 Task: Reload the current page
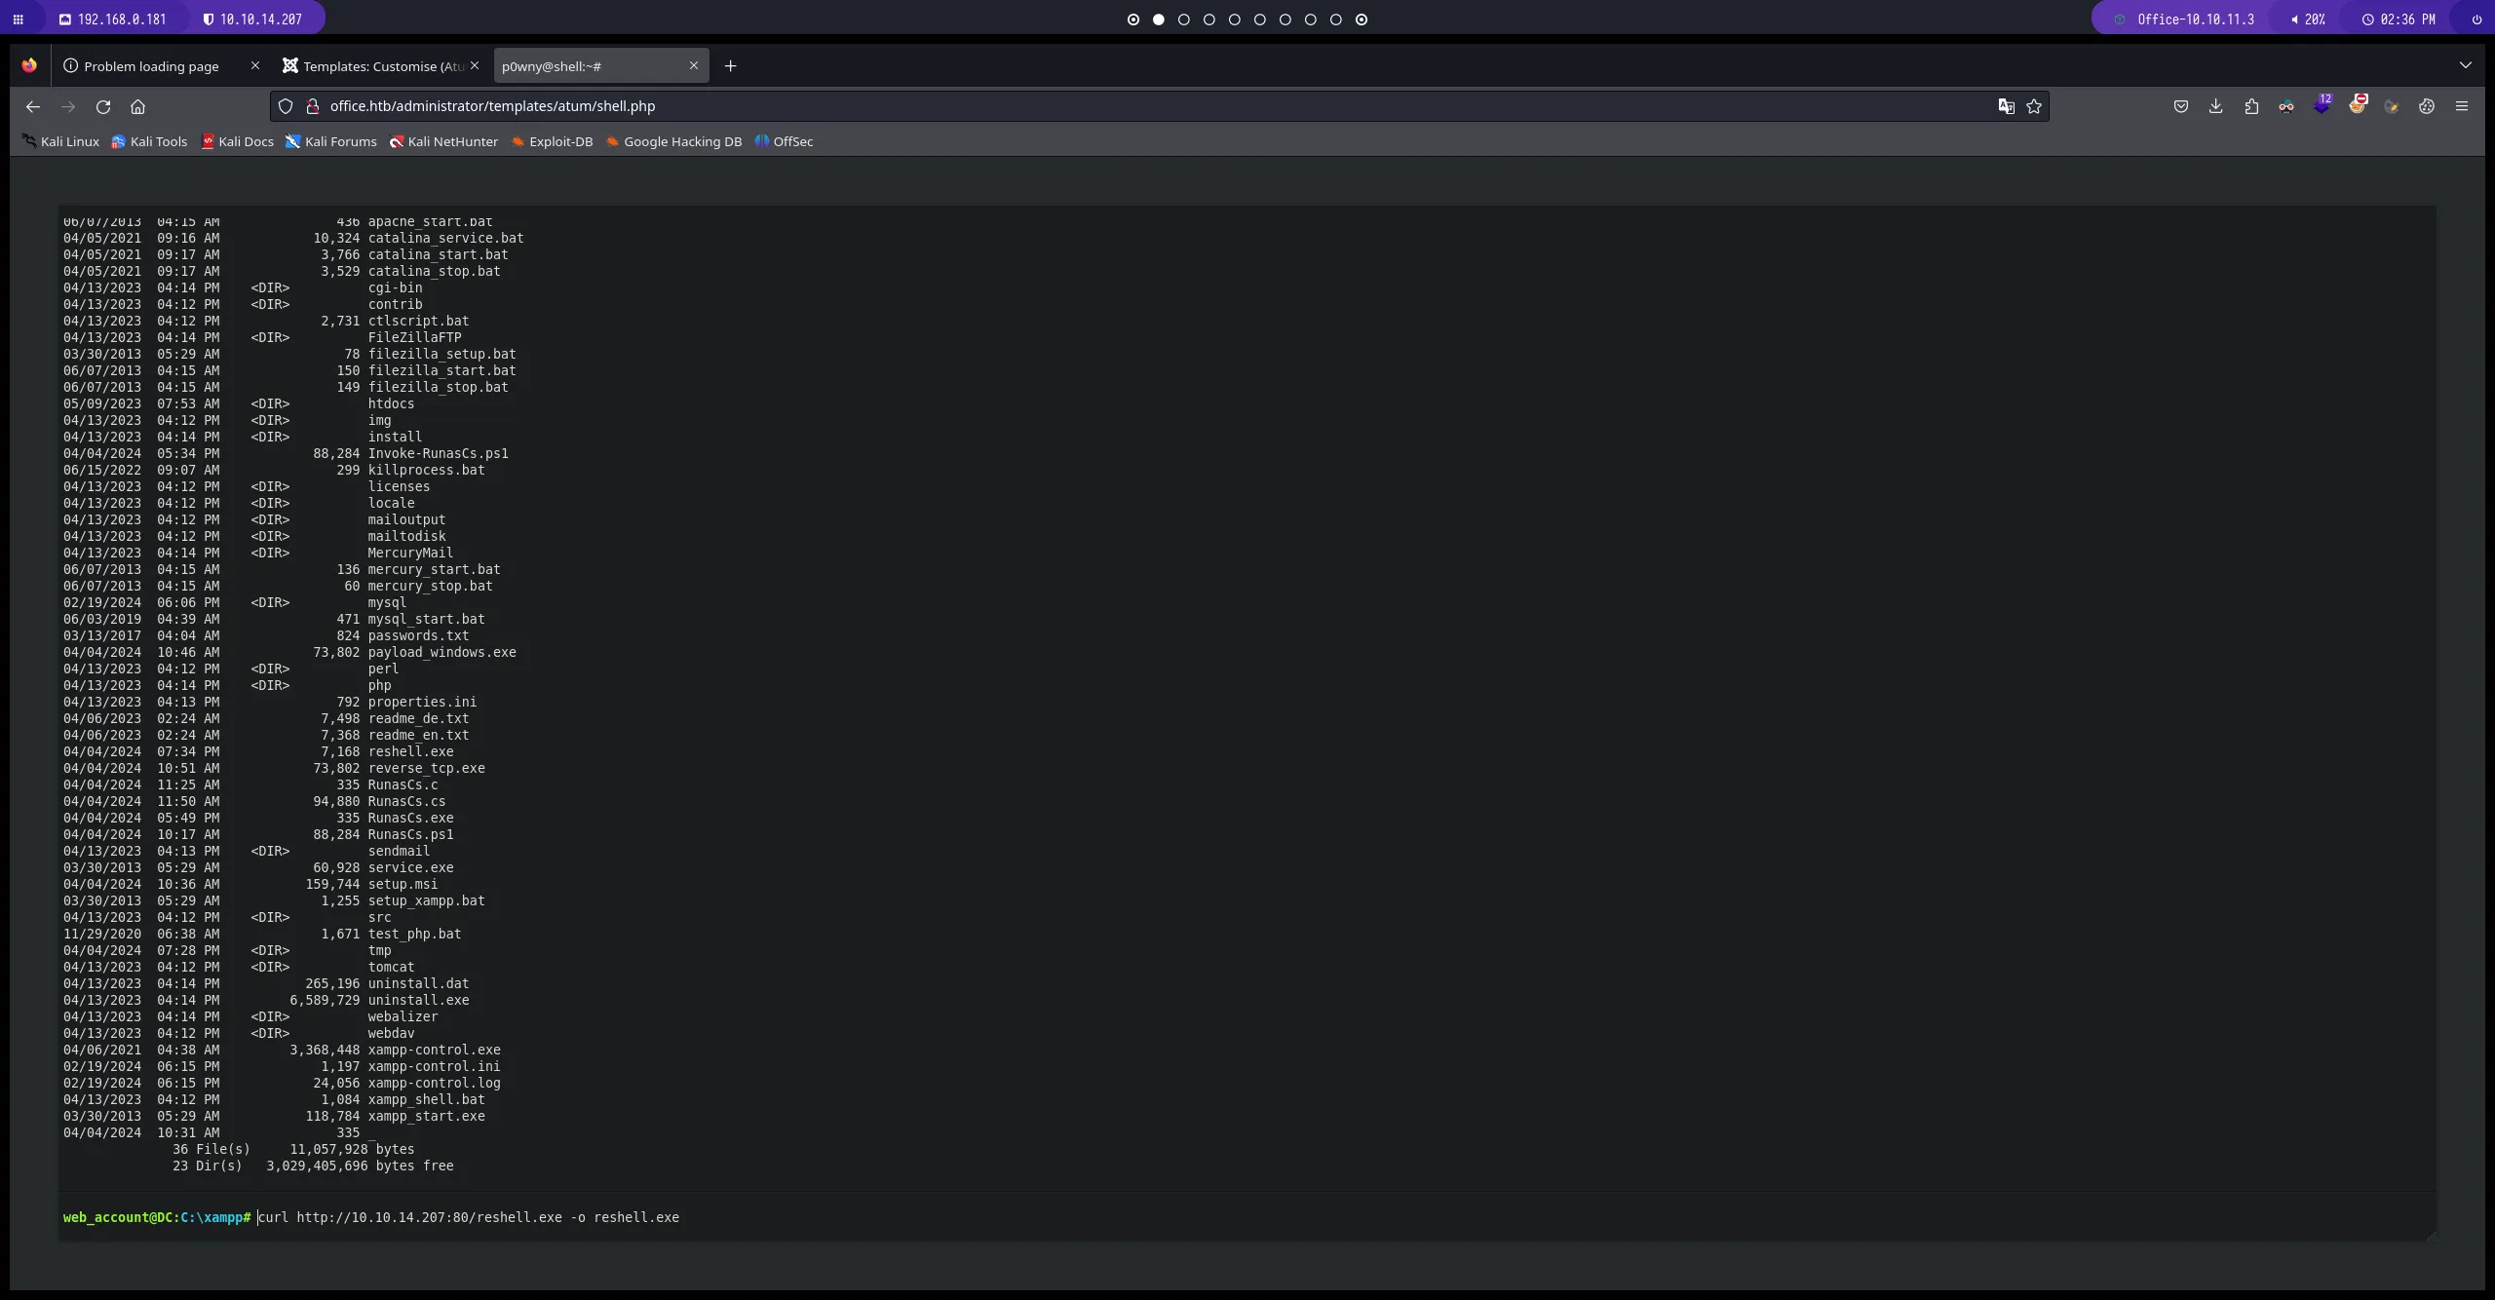pos(103,106)
